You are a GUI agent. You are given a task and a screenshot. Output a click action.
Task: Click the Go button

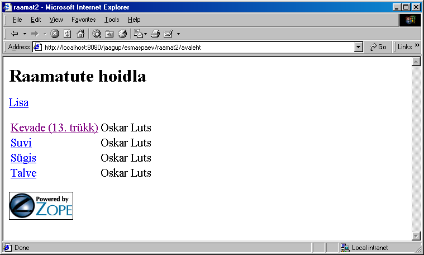[378, 48]
